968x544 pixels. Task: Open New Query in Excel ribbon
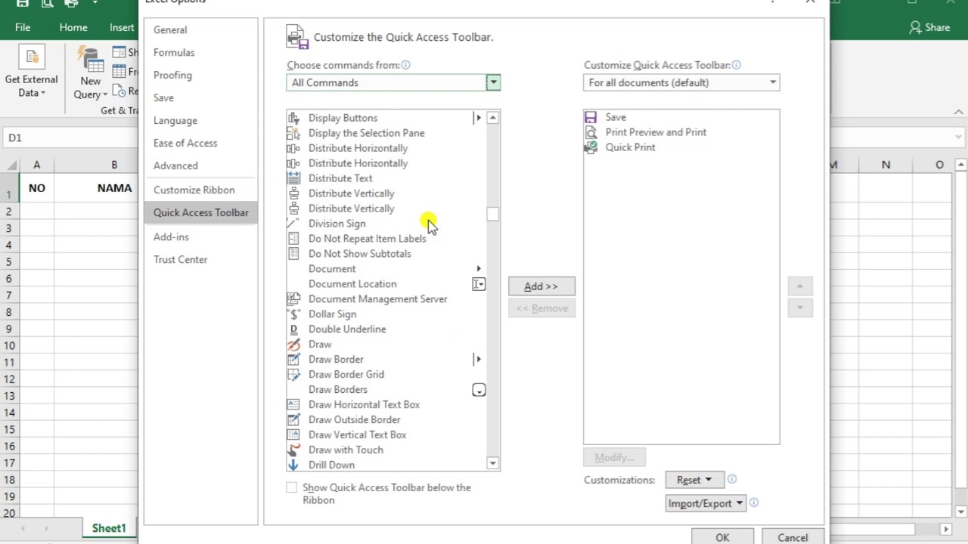90,74
